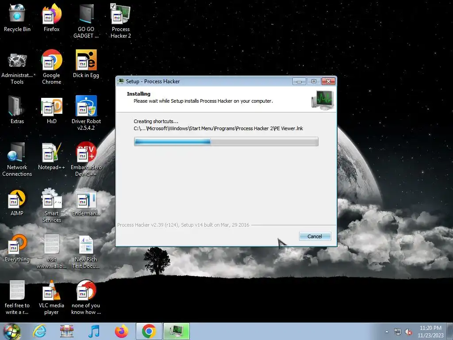This screenshot has height=340, width=453.
Task: Launch the VLC media player shortcut
Action: tap(51, 297)
